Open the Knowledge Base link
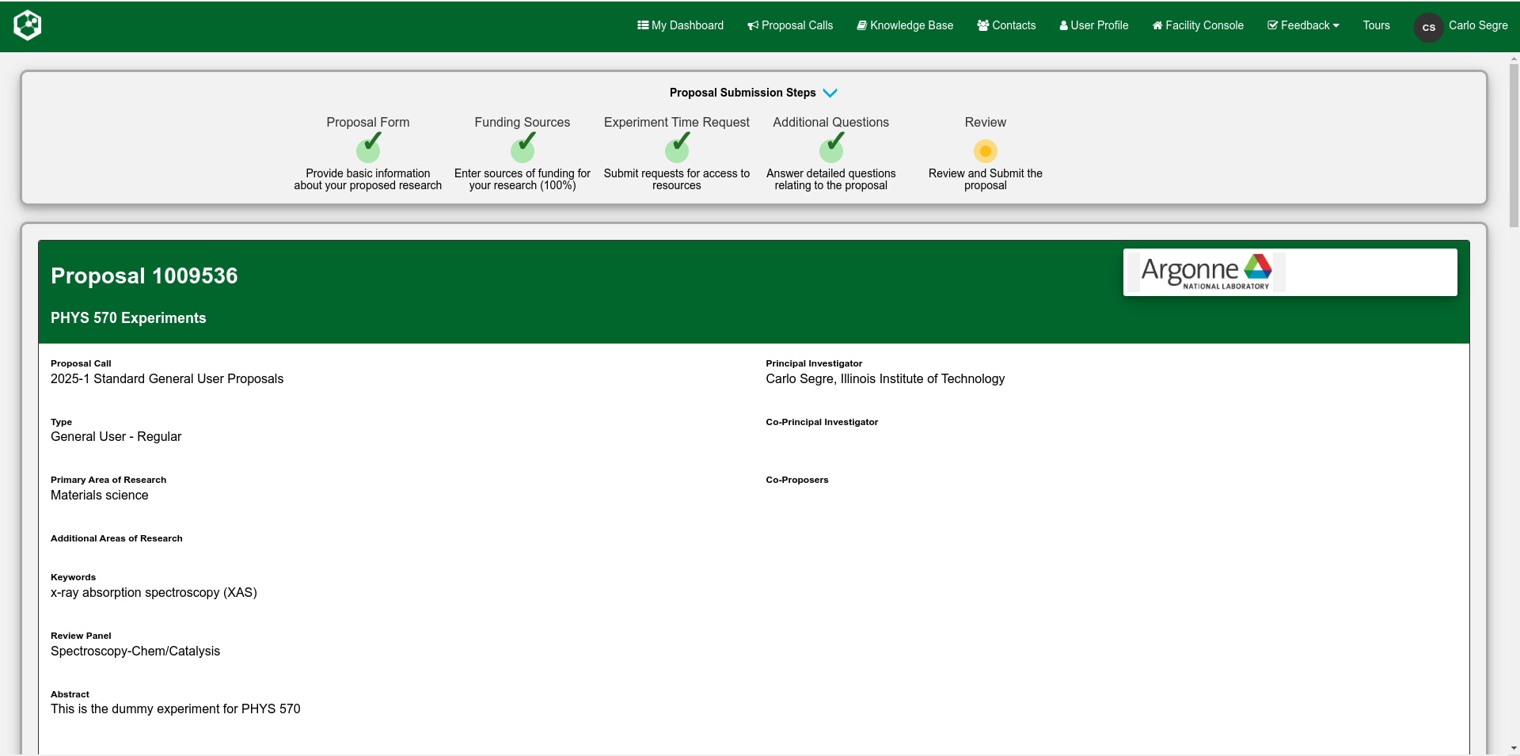 905,25
